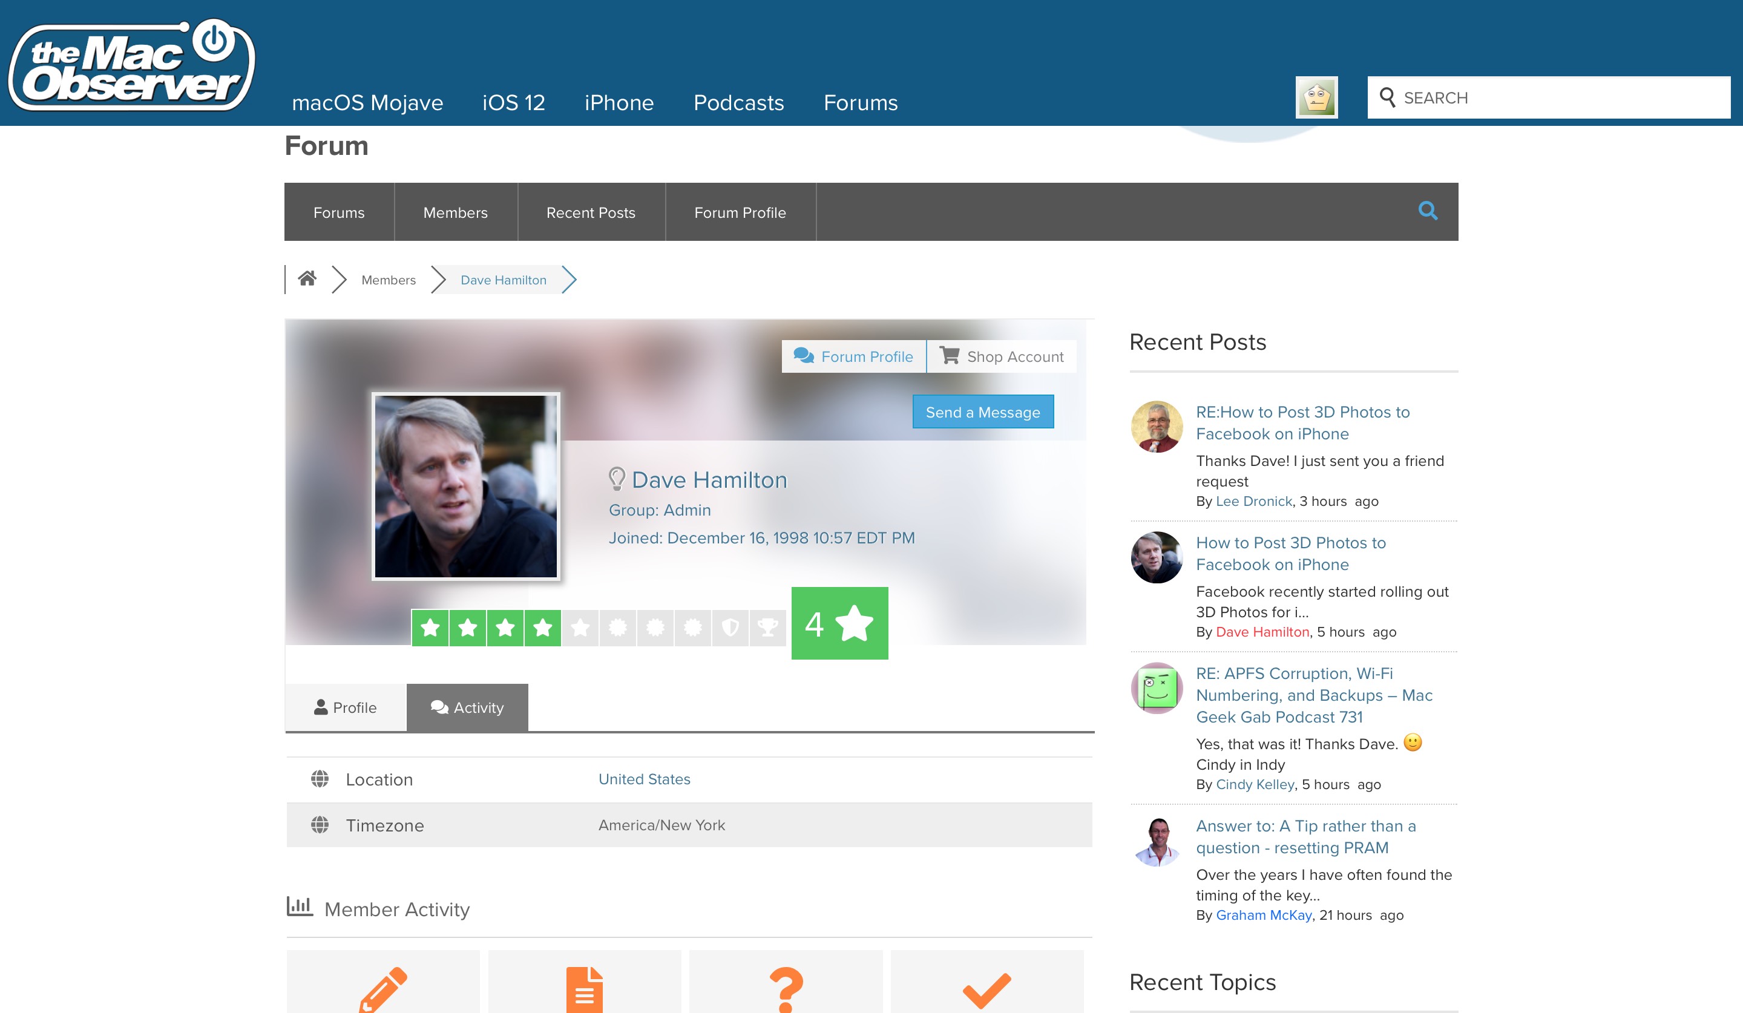Click Members in the breadcrumb

[389, 280]
